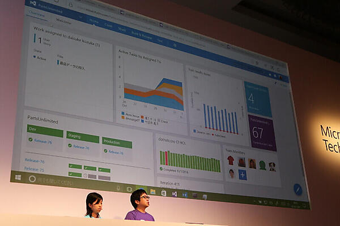The width and height of the screenshot is (340, 226).
Task: Open settings gear in blue navigation bar
Action: coord(175,45)
